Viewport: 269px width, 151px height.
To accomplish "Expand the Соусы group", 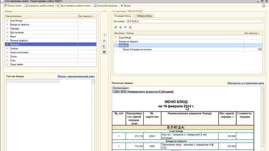I will click(7, 56).
